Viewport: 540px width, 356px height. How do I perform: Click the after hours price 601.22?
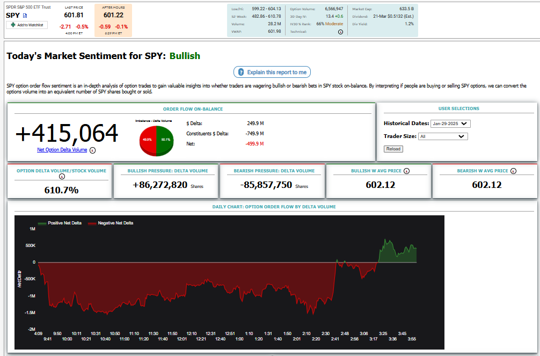coord(113,15)
